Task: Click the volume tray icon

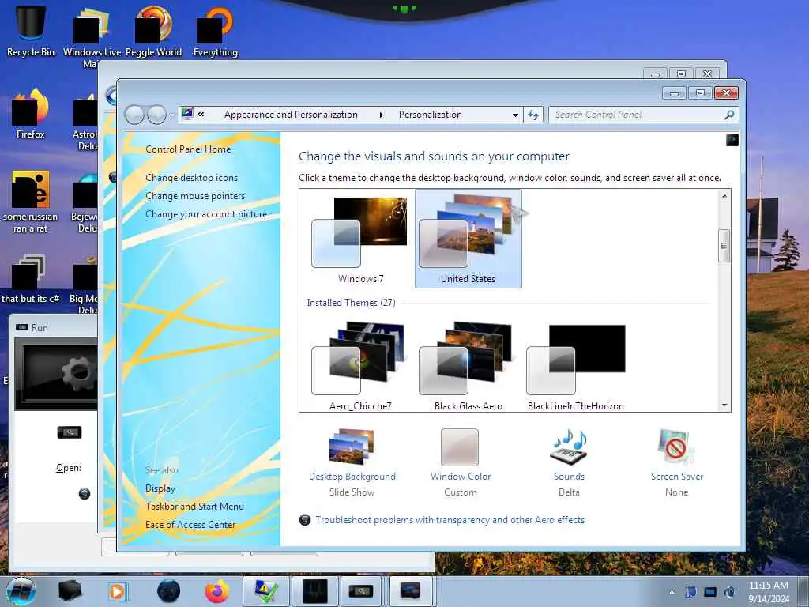Action: (x=729, y=592)
